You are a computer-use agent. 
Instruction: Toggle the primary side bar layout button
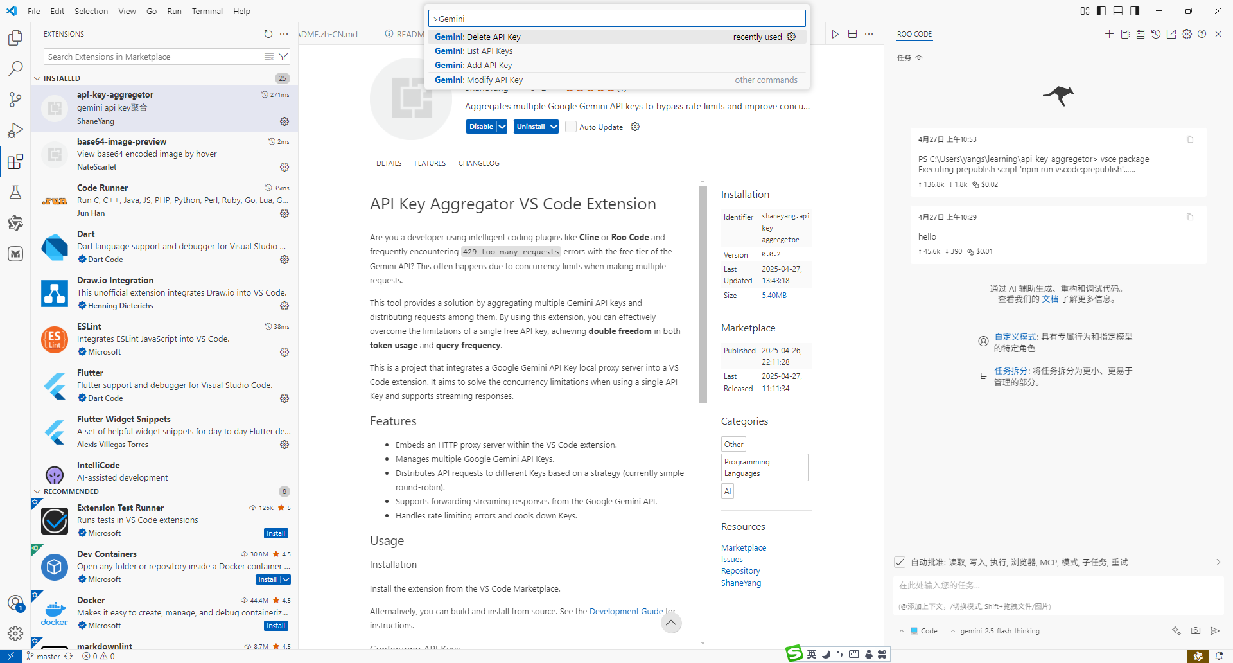point(1101,11)
